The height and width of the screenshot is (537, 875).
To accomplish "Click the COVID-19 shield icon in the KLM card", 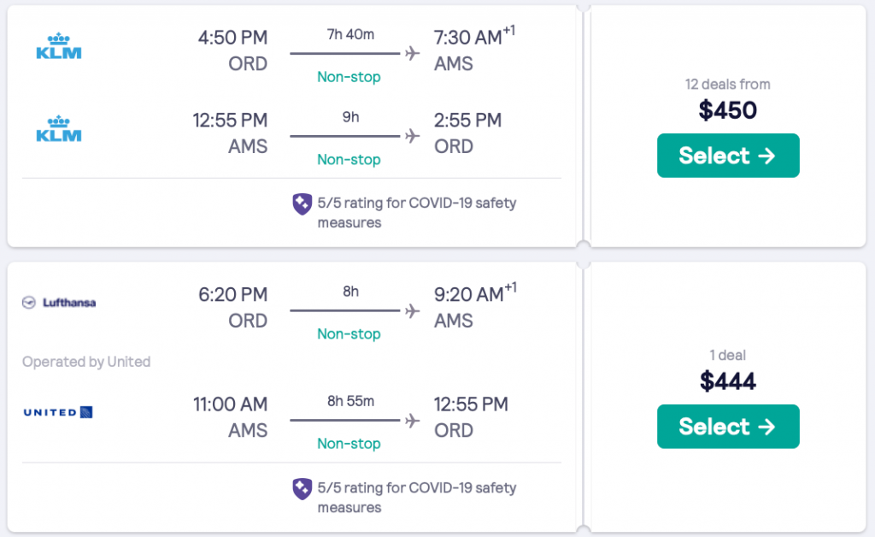I will click(x=302, y=204).
